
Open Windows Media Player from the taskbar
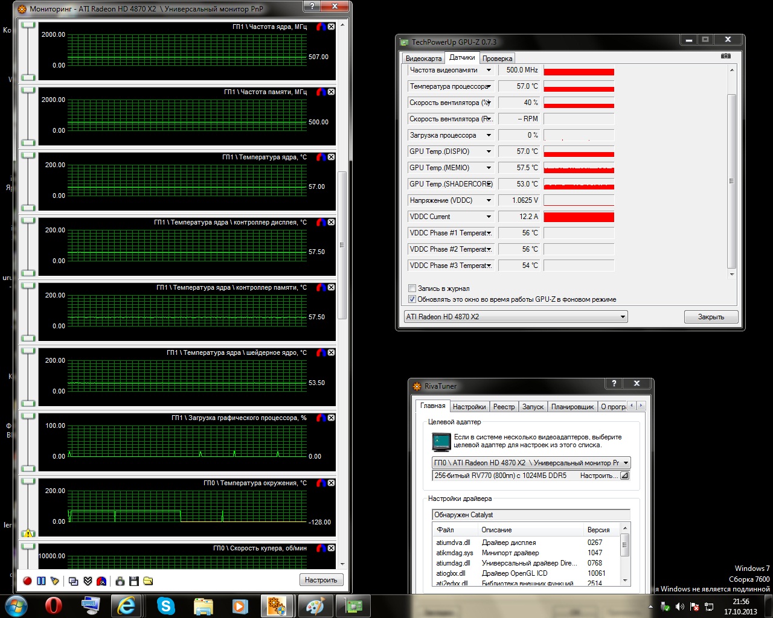click(240, 605)
